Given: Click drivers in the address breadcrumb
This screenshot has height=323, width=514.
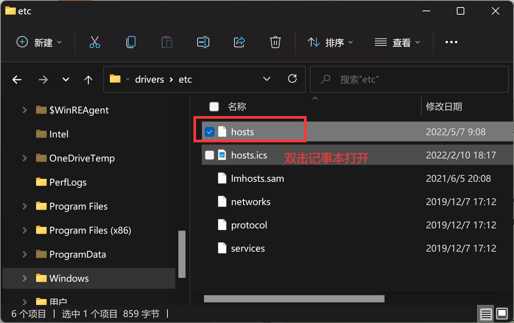Looking at the screenshot, I should coord(150,80).
